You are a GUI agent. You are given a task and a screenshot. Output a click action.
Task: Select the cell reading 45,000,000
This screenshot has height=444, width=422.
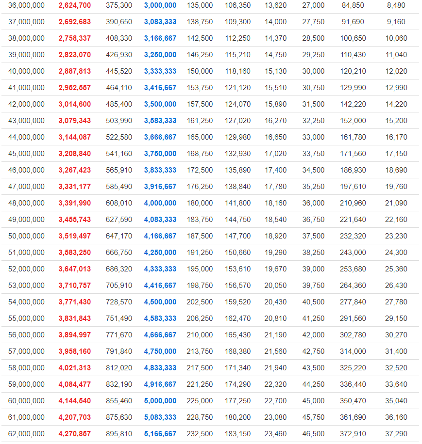(x=26, y=154)
